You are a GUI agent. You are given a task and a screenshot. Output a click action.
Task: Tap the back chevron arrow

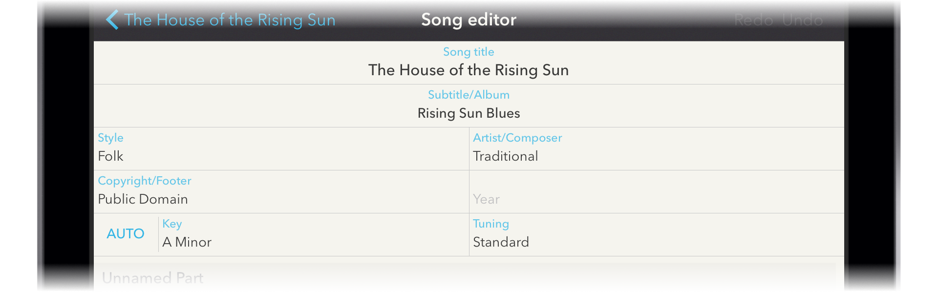tap(112, 20)
